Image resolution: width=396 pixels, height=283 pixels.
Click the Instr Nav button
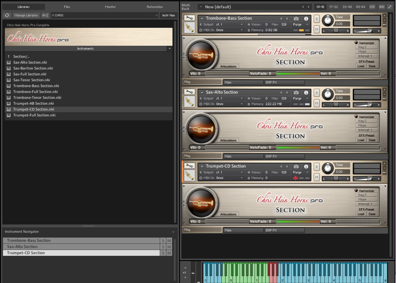pyautogui.click(x=169, y=15)
